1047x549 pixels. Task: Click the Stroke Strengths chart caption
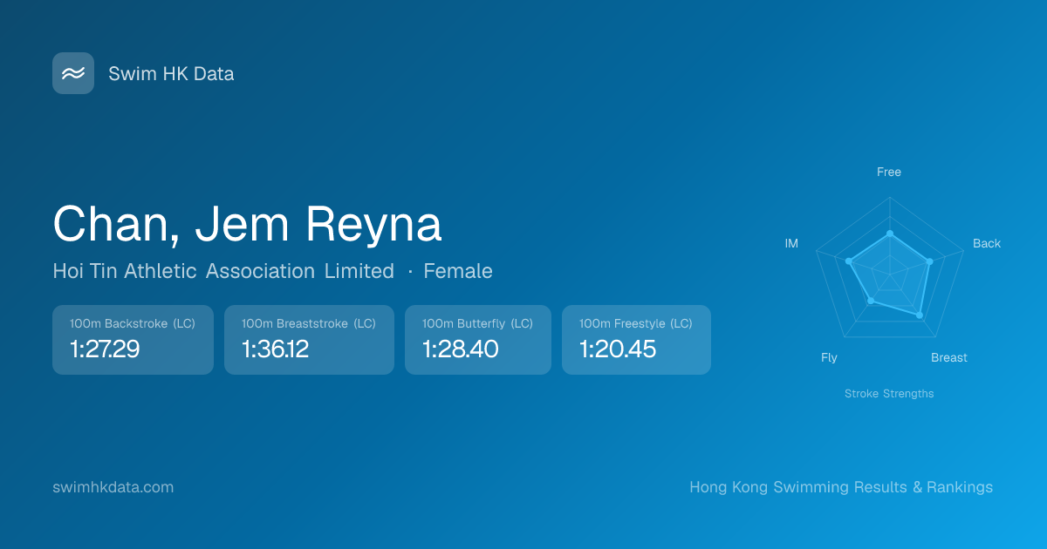[x=889, y=394]
